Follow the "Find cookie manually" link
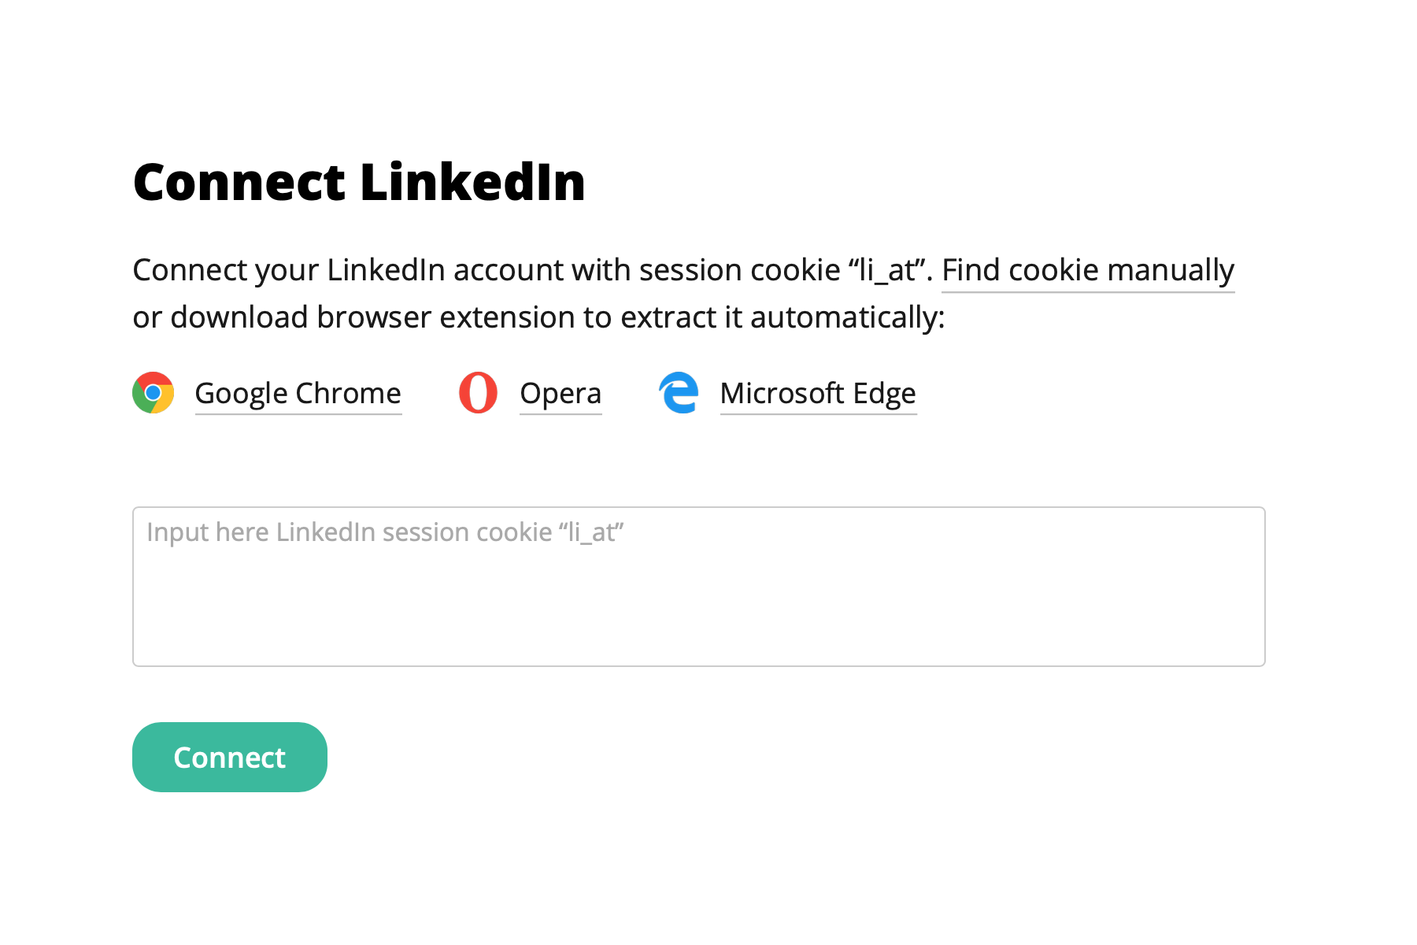 click(1087, 270)
